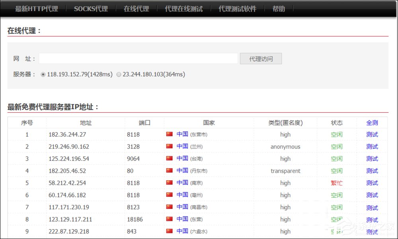Open the SOCKS代理 menu item
Image resolution: width=398 pixels, height=239 pixels.
pos(91,9)
